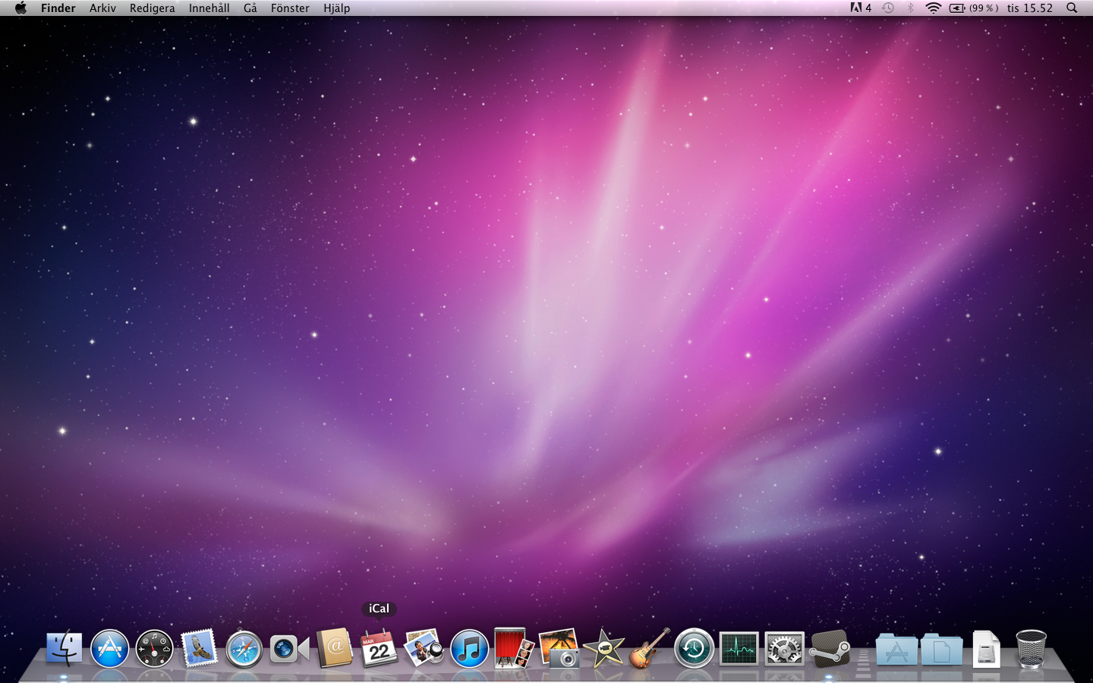Open Photo Booth in the Dock
The height and width of the screenshot is (683, 1093).
click(513, 649)
